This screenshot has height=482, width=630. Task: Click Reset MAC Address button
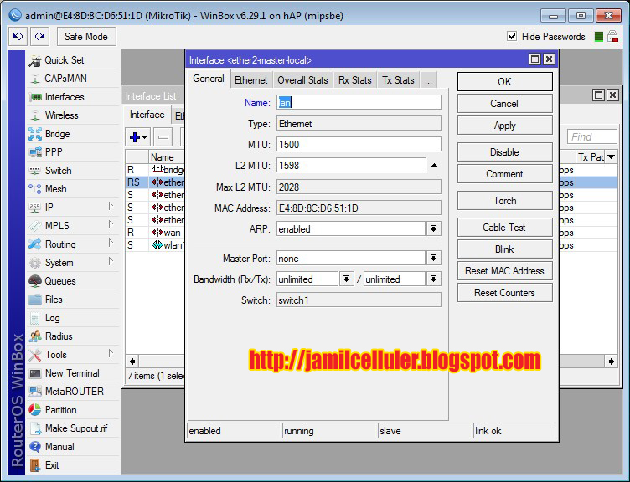pos(504,271)
